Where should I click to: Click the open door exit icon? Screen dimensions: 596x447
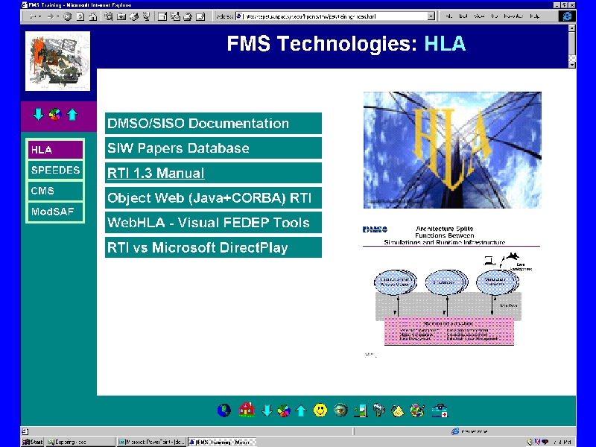361,411
